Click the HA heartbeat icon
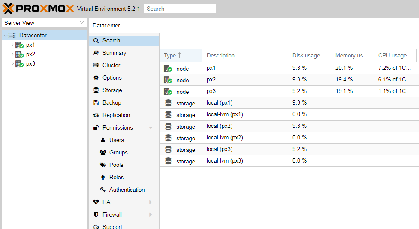This screenshot has height=229, width=419. [x=96, y=202]
